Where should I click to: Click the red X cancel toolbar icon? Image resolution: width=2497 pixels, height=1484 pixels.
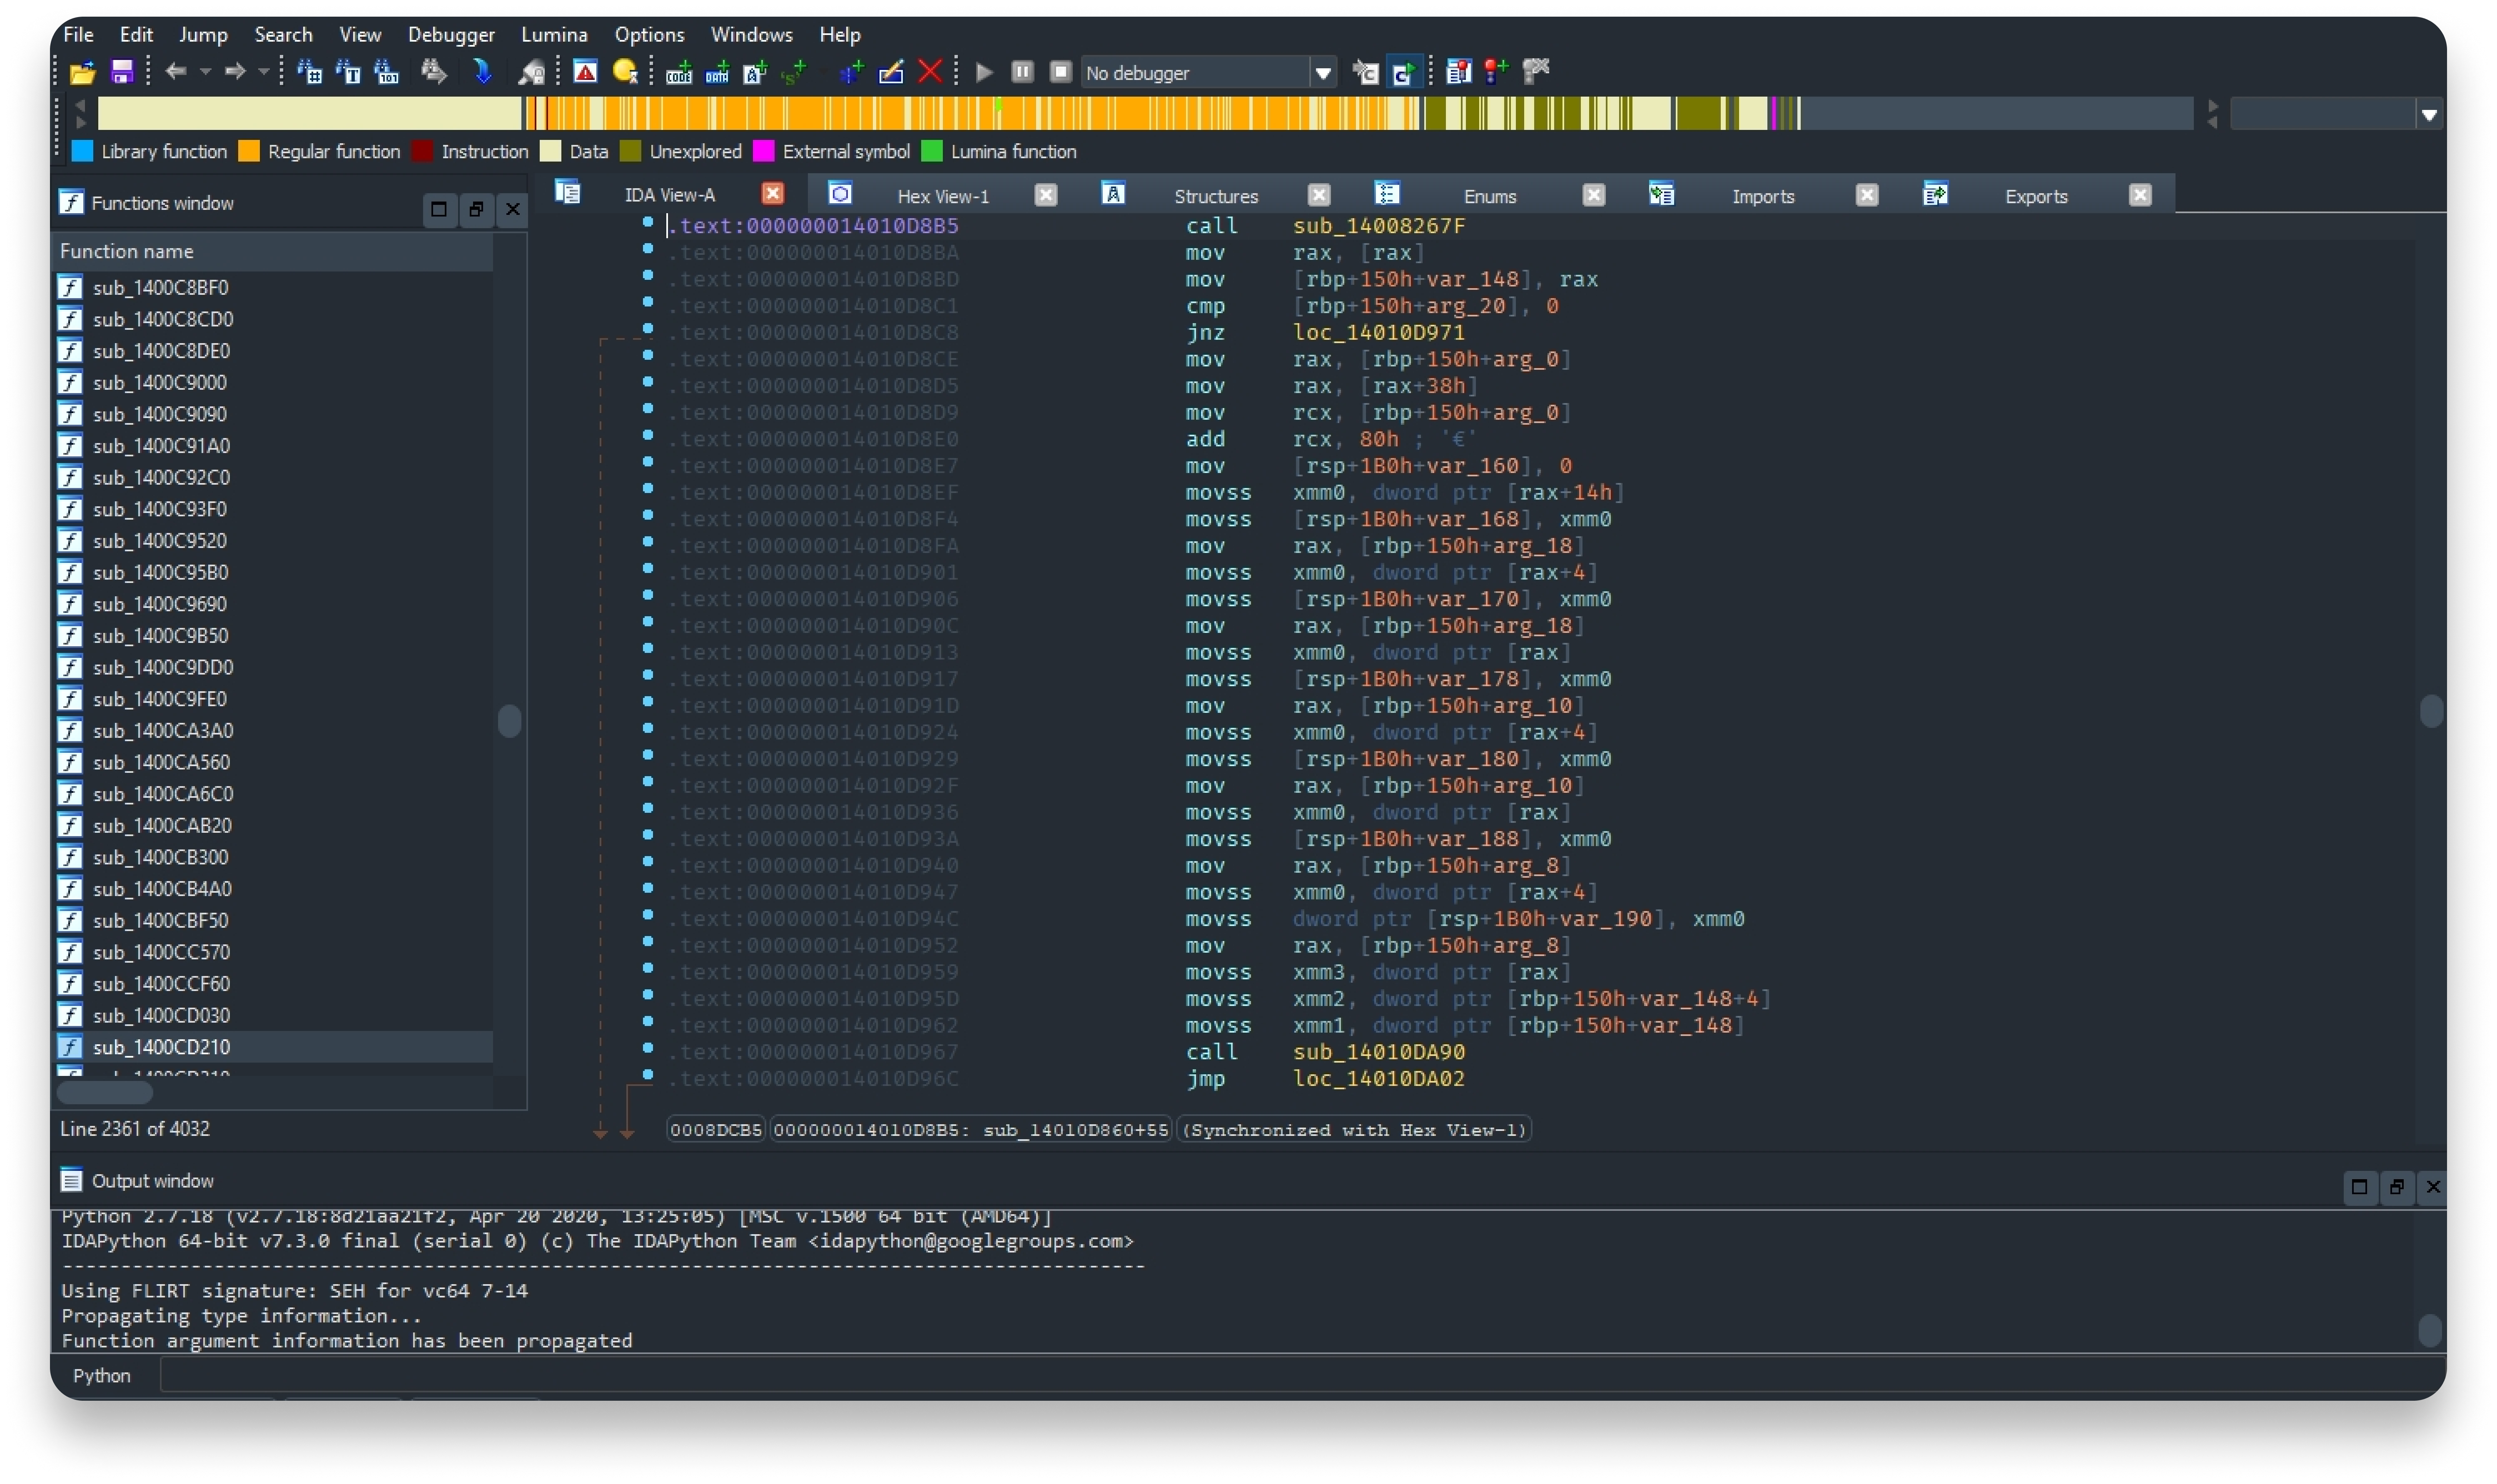coord(930,72)
